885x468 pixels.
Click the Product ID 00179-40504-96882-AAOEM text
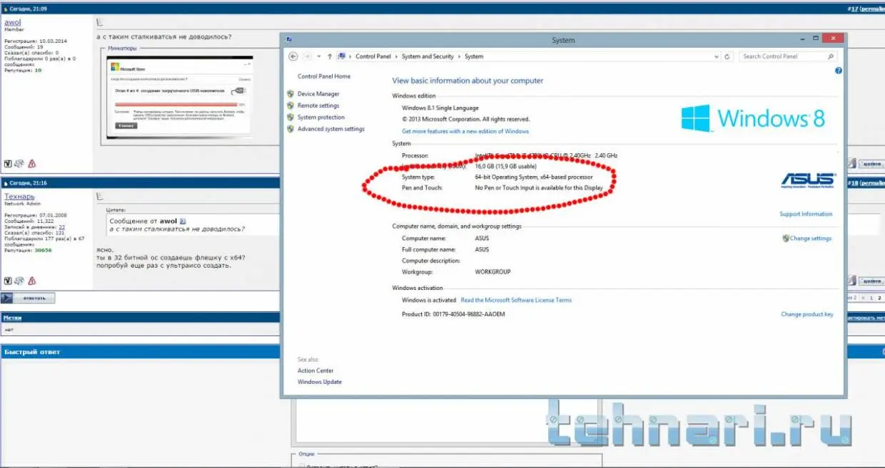[453, 314]
